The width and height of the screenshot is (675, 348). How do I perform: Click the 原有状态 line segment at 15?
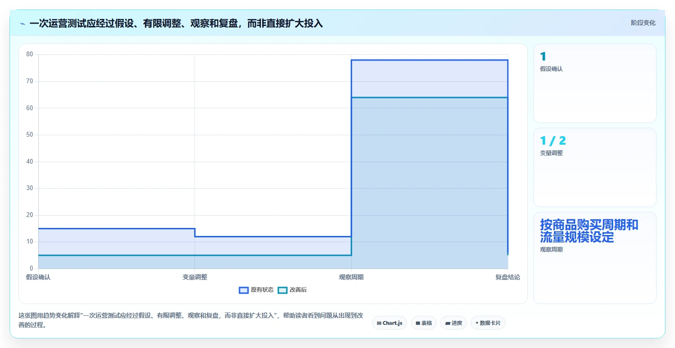pyautogui.click(x=116, y=228)
